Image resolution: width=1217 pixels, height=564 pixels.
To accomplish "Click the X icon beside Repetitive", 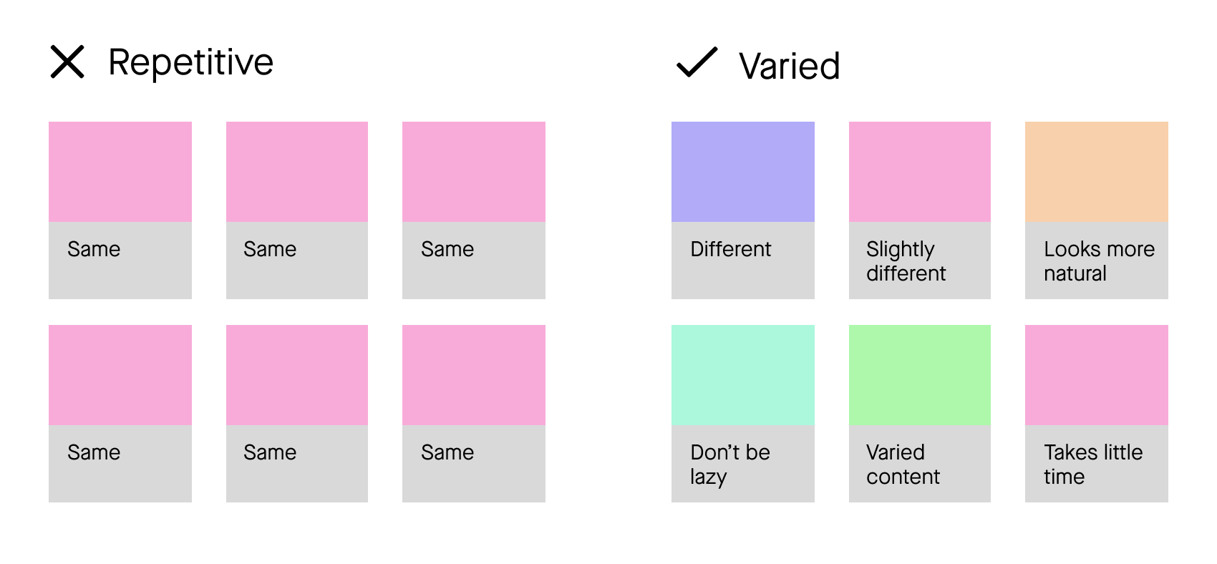I will pos(67,62).
